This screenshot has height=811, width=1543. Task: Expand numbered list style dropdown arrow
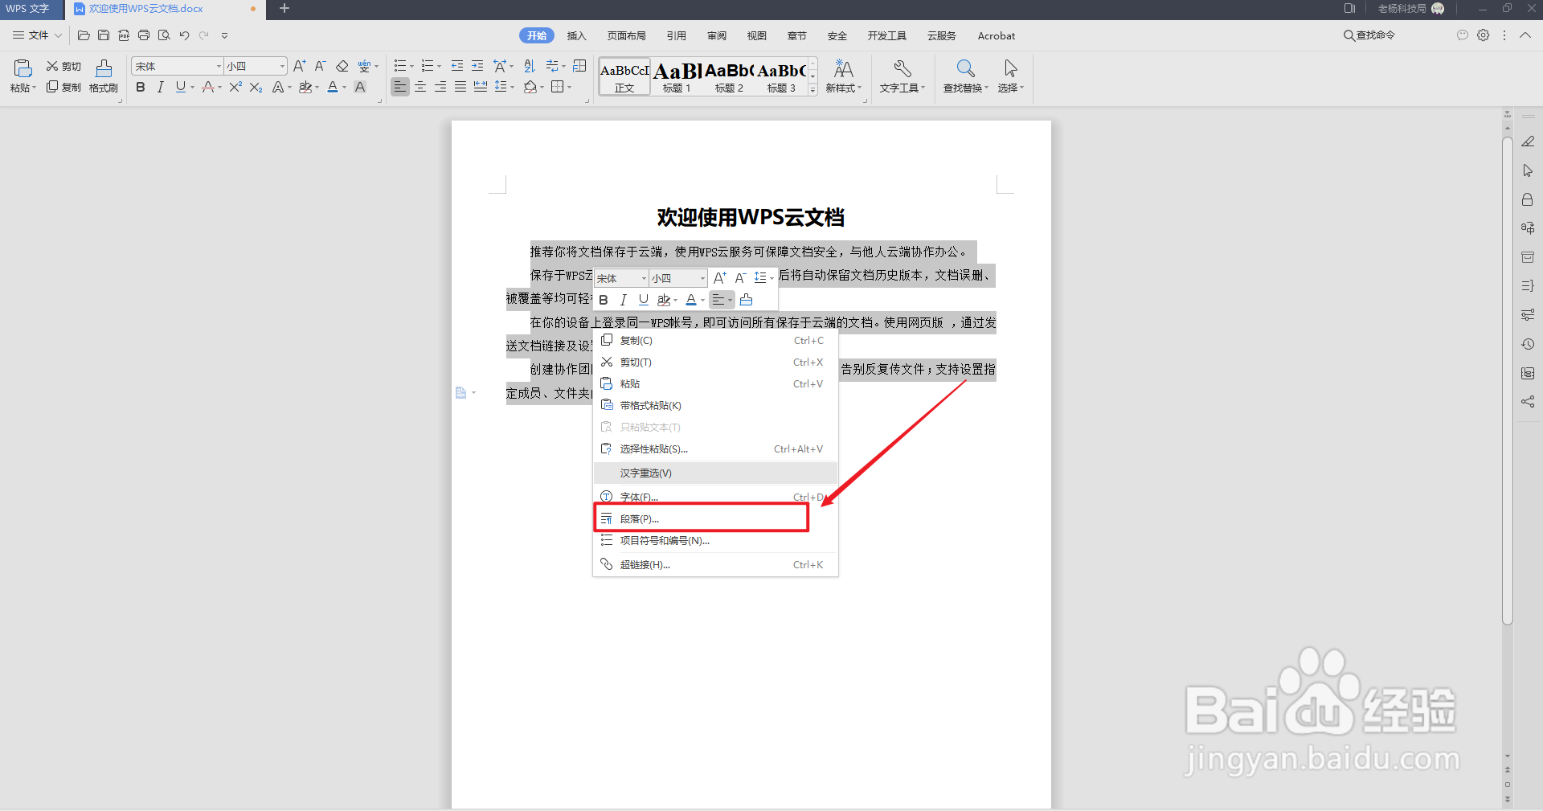pos(439,67)
